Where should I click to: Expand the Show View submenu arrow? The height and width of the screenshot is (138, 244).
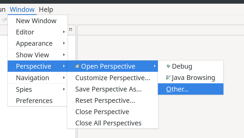(64, 55)
